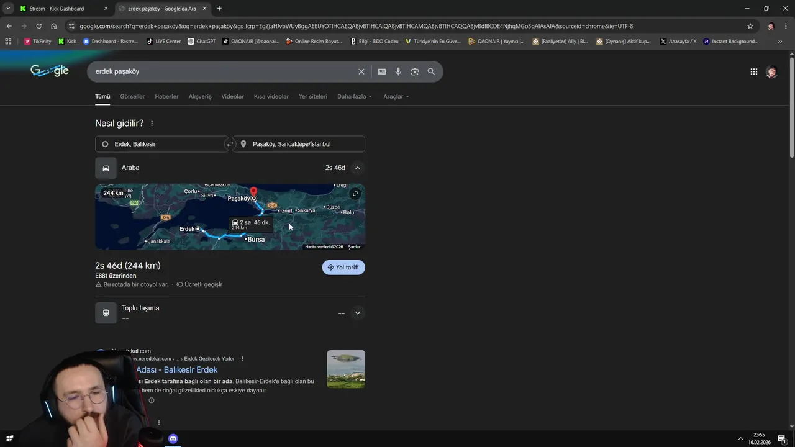Bookmark this page with the star icon
795x447 pixels.
750,26
